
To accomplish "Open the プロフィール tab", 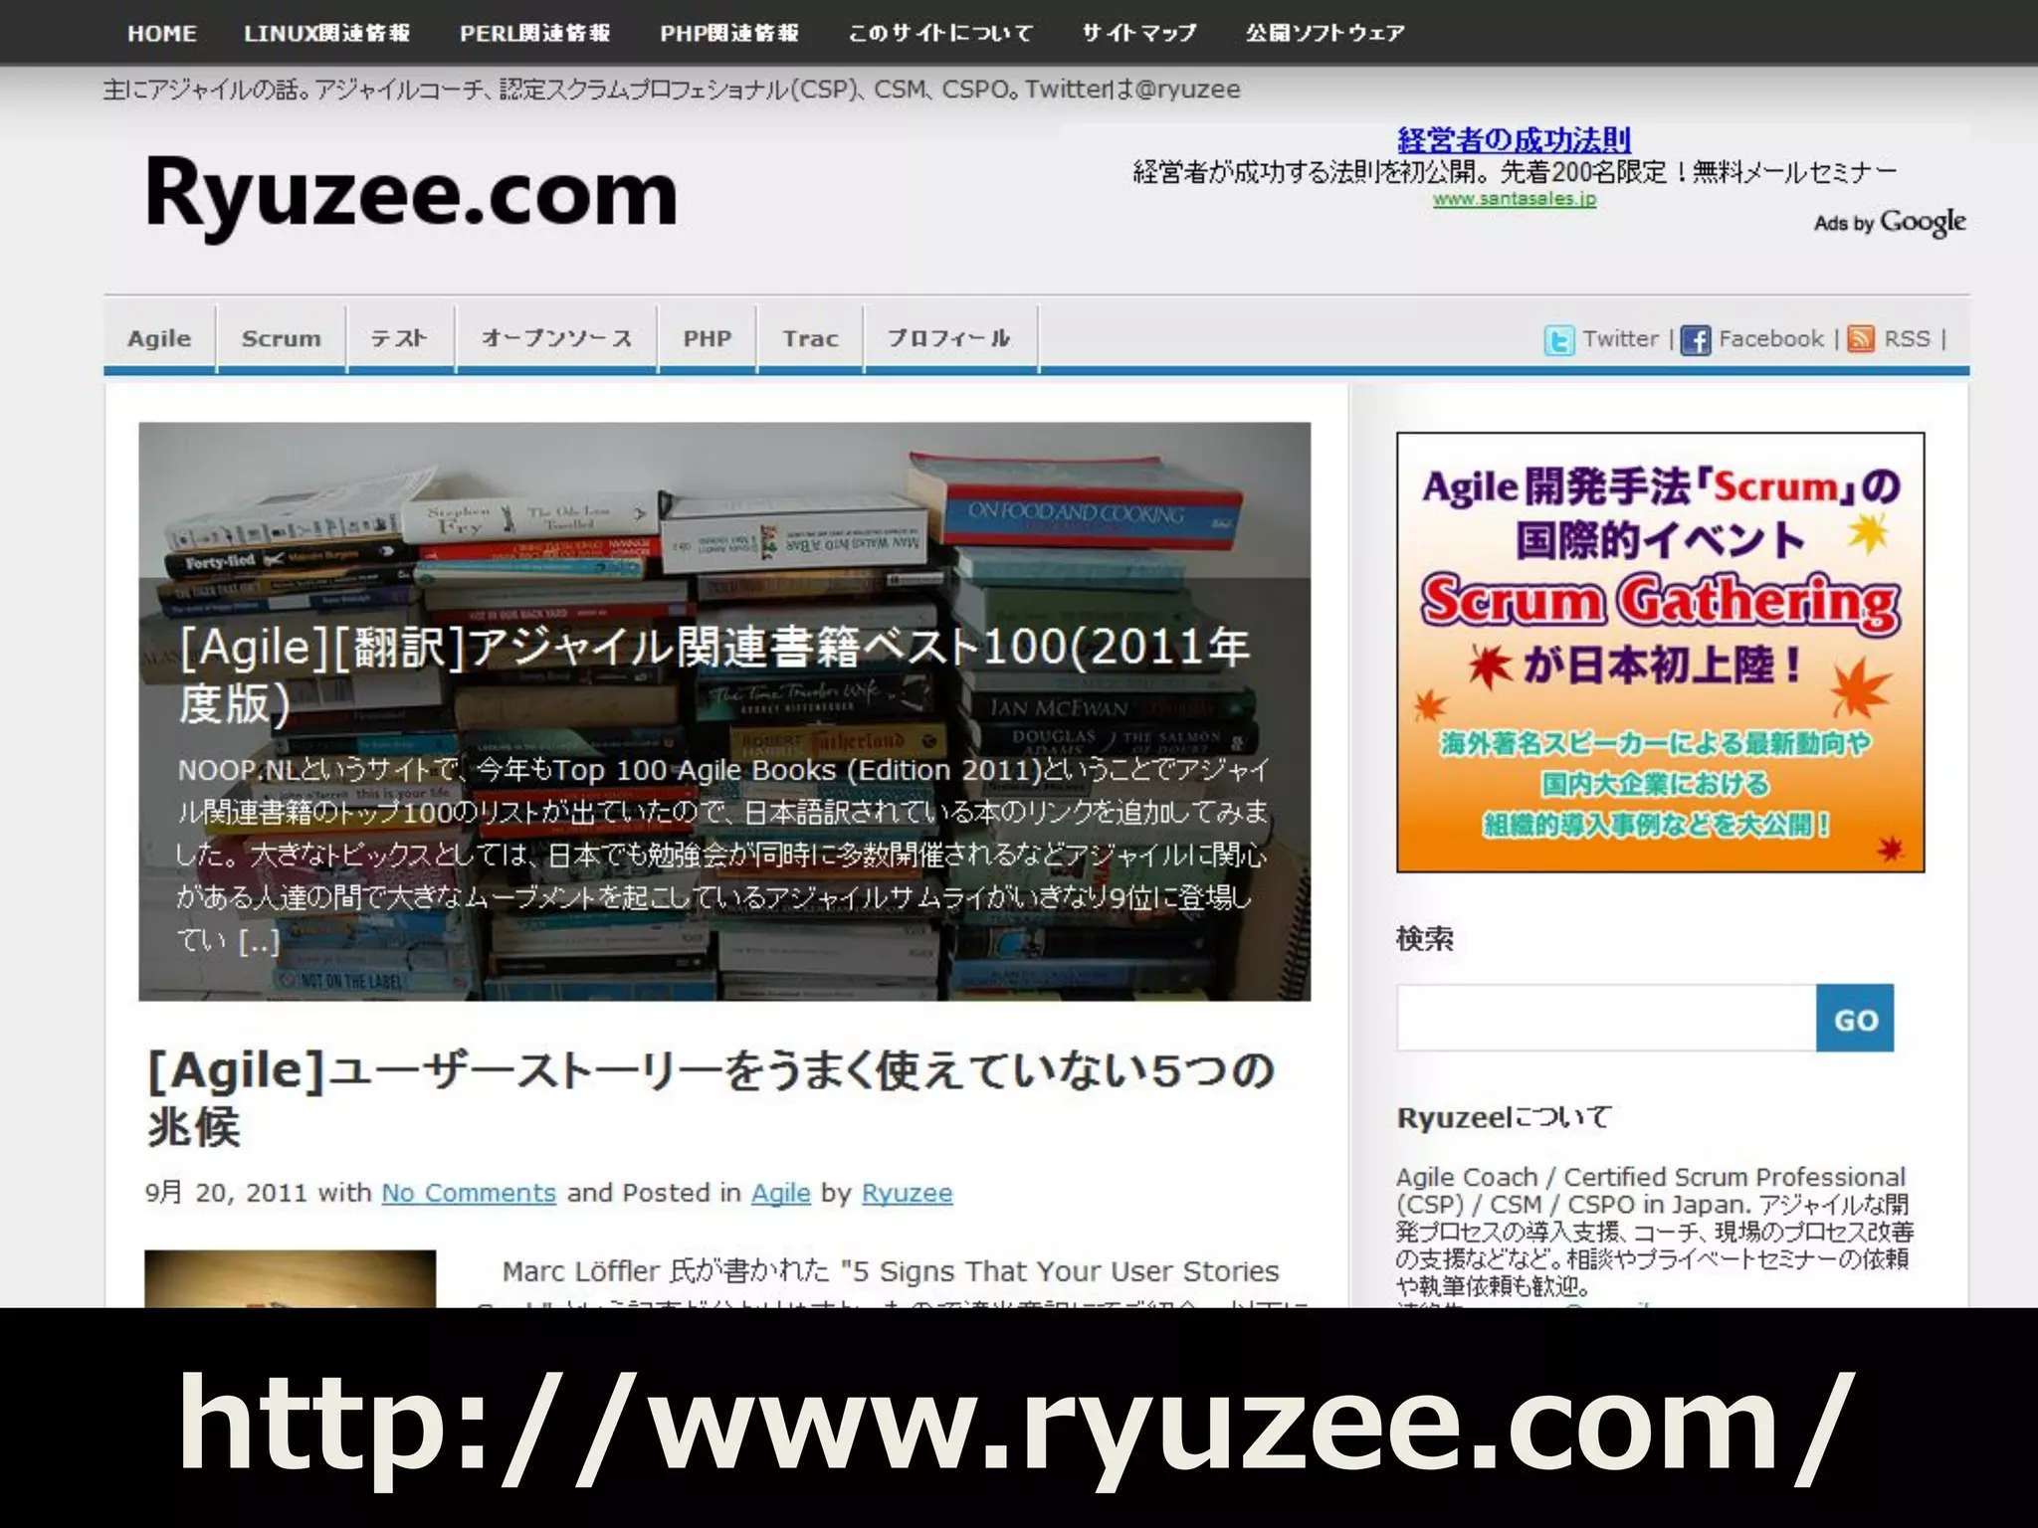I will tap(949, 339).
